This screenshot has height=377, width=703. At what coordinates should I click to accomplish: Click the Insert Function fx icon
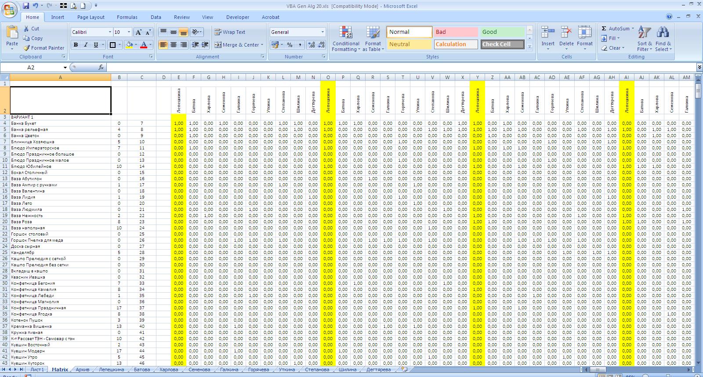101,67
